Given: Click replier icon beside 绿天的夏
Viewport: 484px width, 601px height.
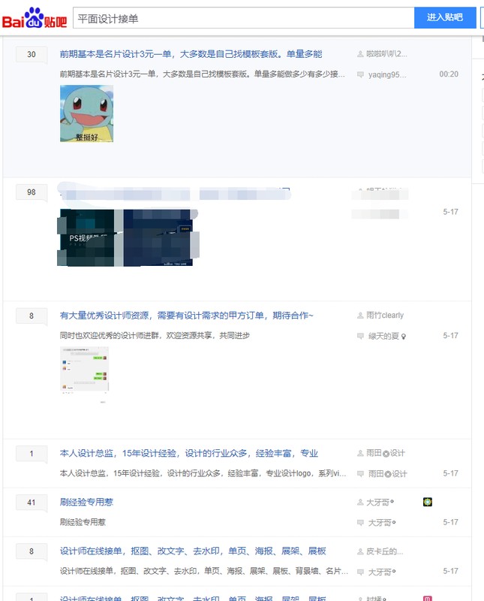Looking at the screenshot, I should point(360,336).
